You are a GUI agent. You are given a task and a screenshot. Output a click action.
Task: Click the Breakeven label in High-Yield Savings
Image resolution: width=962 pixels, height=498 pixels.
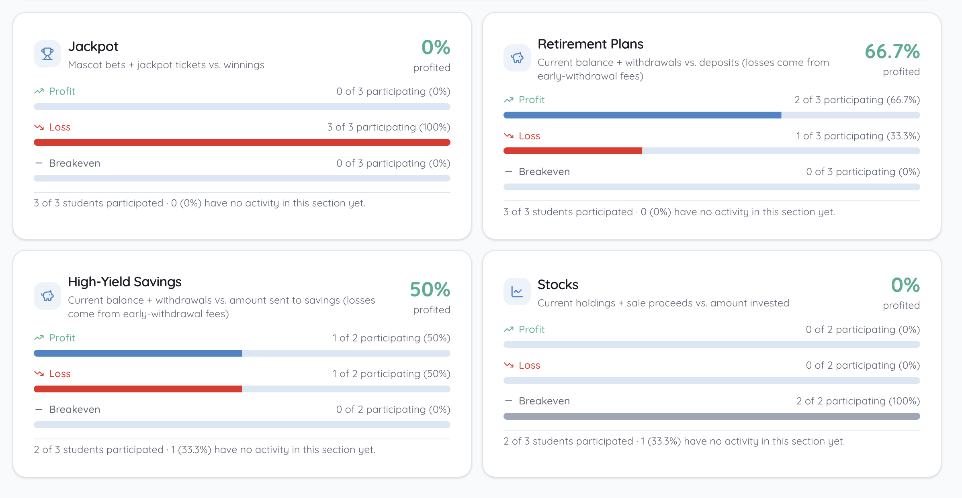point(75,409)
